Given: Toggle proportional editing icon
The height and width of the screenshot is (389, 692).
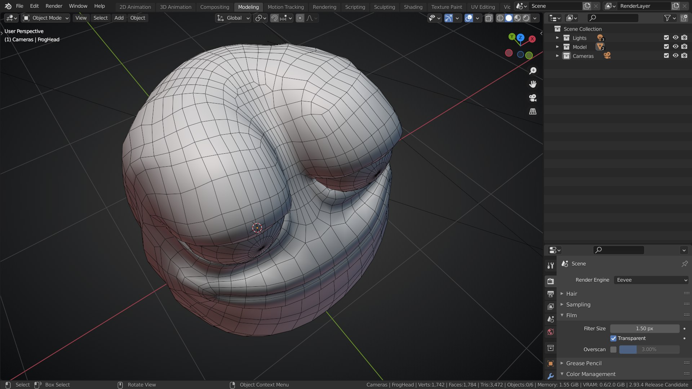Looking at the screenshot, I should point(300,18).
